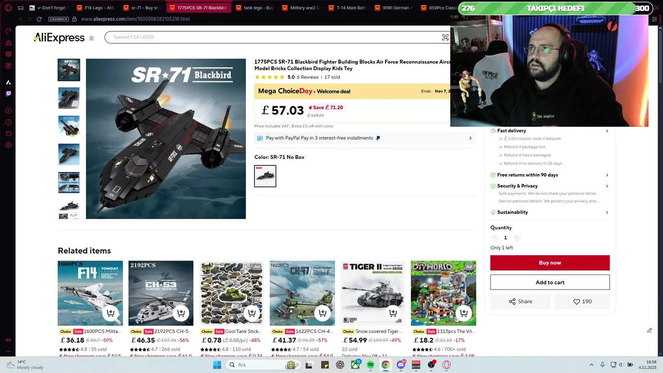Switch to '959Pcs Classic' browser tab
This screenshot has height=373, width=663.
tap(439, 8)
